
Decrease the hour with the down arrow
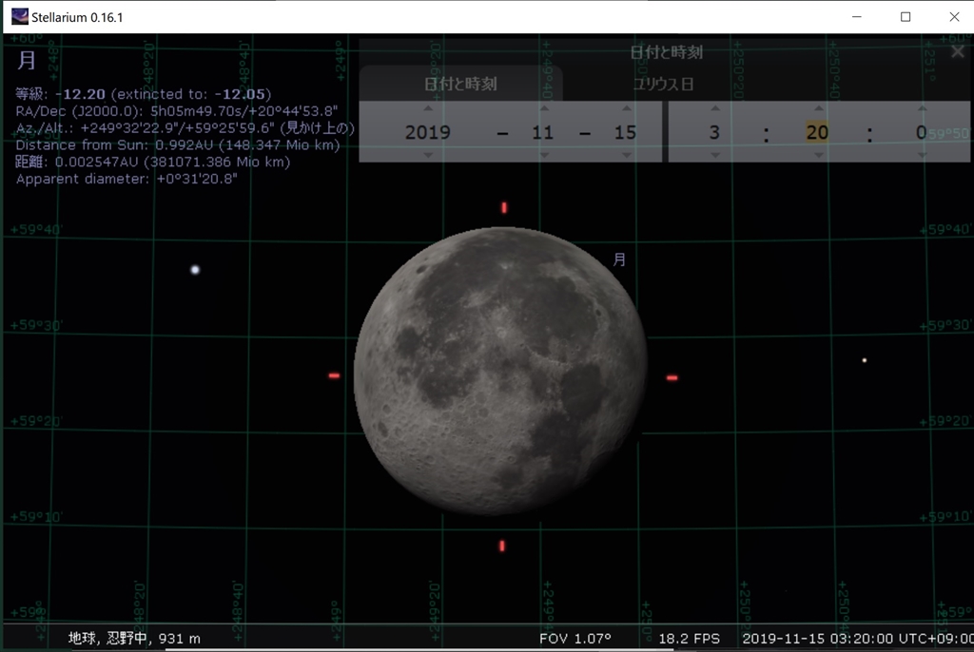point(715,155)
